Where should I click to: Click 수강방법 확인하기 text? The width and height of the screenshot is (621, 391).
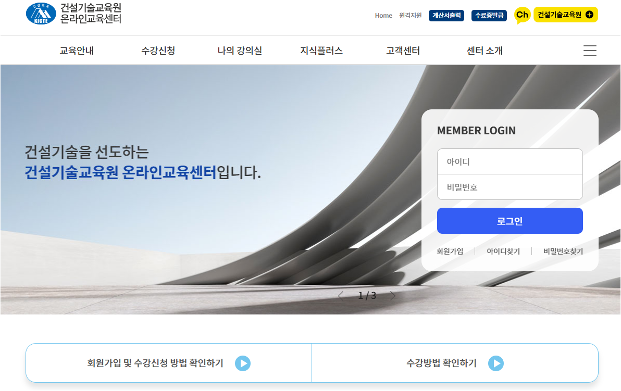[x=442, y=363]
